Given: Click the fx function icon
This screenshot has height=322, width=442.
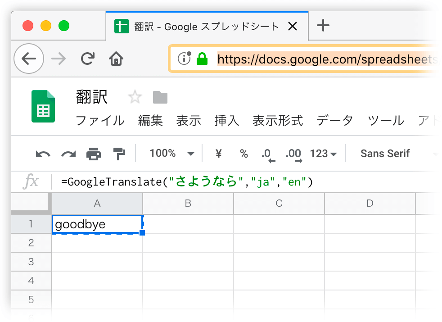Looking at the screenshot, I should 31,181.
